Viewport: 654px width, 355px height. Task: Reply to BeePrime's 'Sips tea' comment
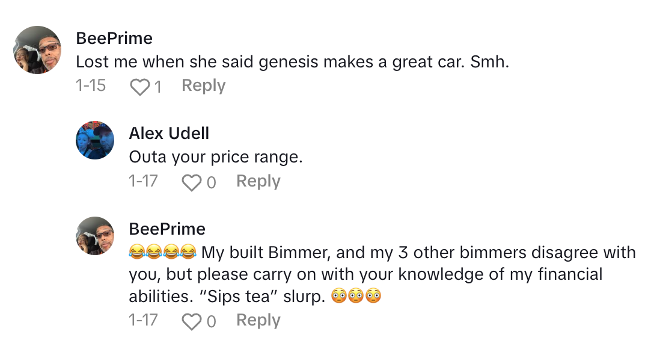click(x=258, y=320)
